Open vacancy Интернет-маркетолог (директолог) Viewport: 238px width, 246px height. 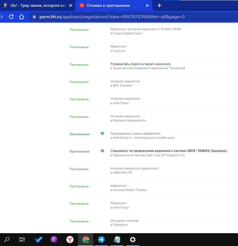(134, 168)
